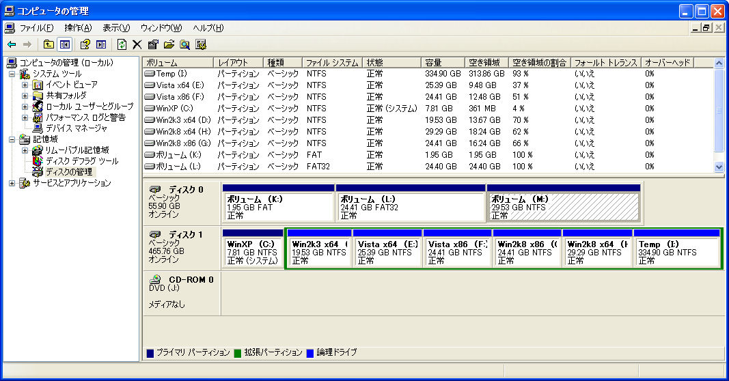The height and width of the screenshot is (381, 729).
Task: Expand the イベント ビューア node
Action: [25, 85]
